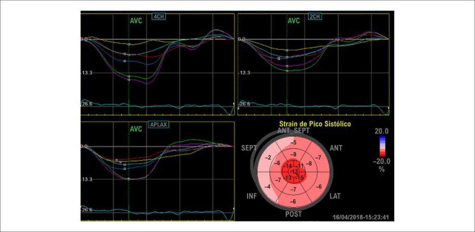The height and width of the screenshot is (232, 475).
Task: Select the −15 apical segment
Action: pos(299,177)
